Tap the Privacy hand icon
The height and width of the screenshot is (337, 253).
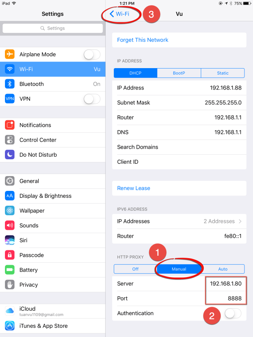pyautogui.click(x=10, y=284)
